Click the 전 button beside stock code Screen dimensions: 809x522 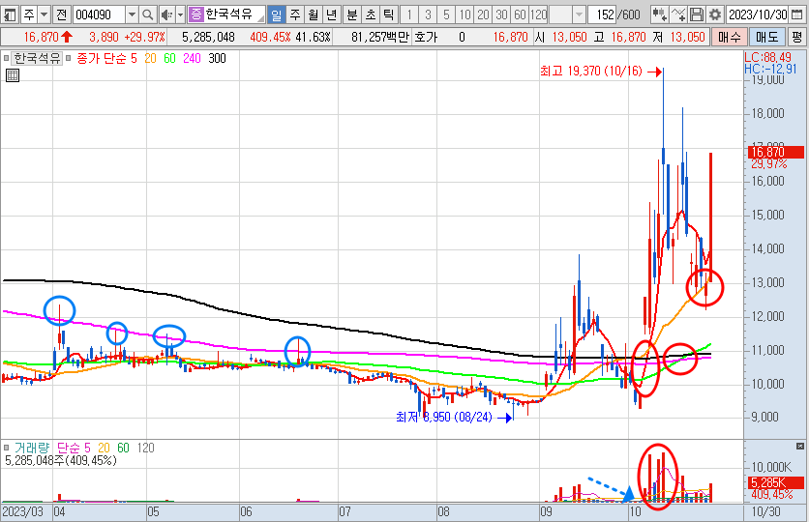coord(61,14)
